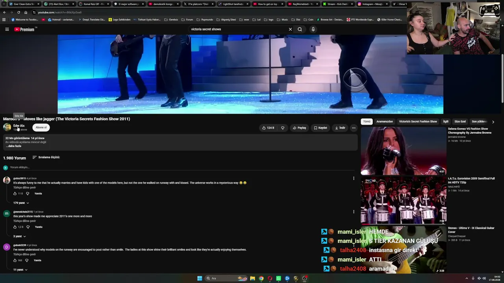The width and height of the screenshot is (504, 283).
Task: Reply to @donh3239 with Yanıtla
Action: pyautogui.click(x=37, y=260)
